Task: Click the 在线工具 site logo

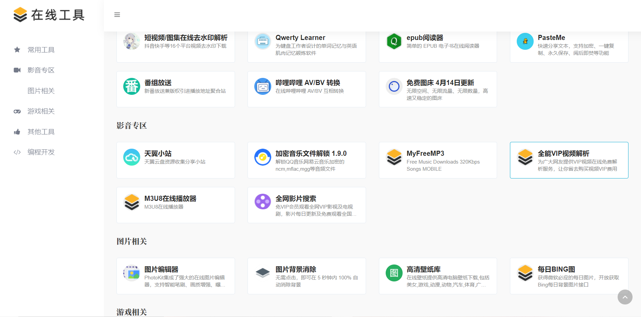Action: (x=49, y=15)
